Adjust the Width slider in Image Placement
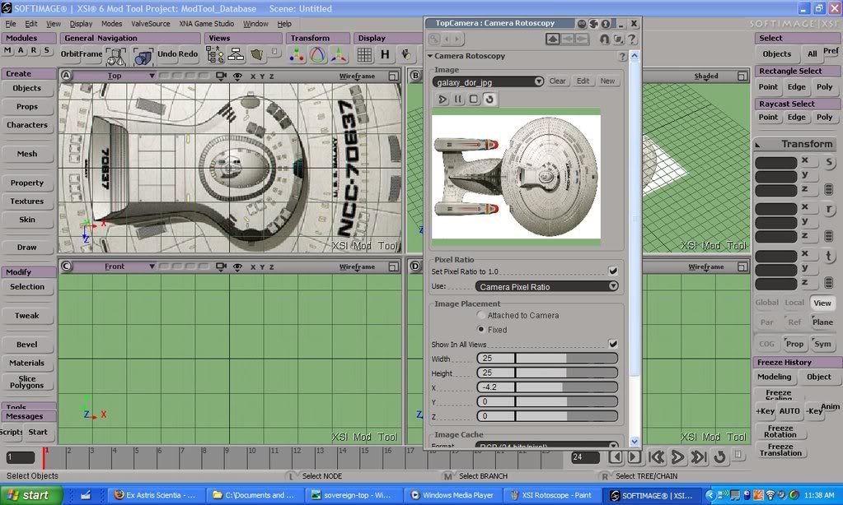Image resolution: width=843 pixels, height=505 pixels. click(547, 358)
